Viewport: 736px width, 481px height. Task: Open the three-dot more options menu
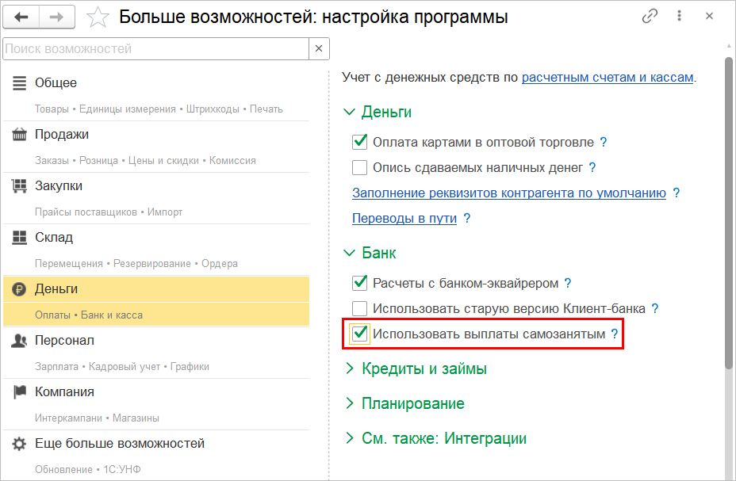coord(680,16)
